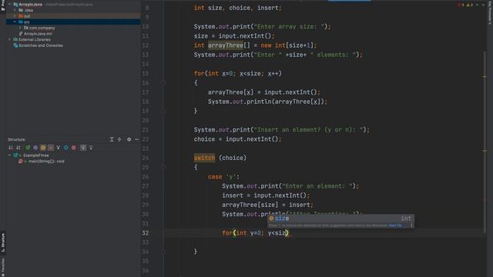Toggle the purple Show Properties filter
Screen dimensions: 493x277
pyautogui.click(x=35, y=148)
